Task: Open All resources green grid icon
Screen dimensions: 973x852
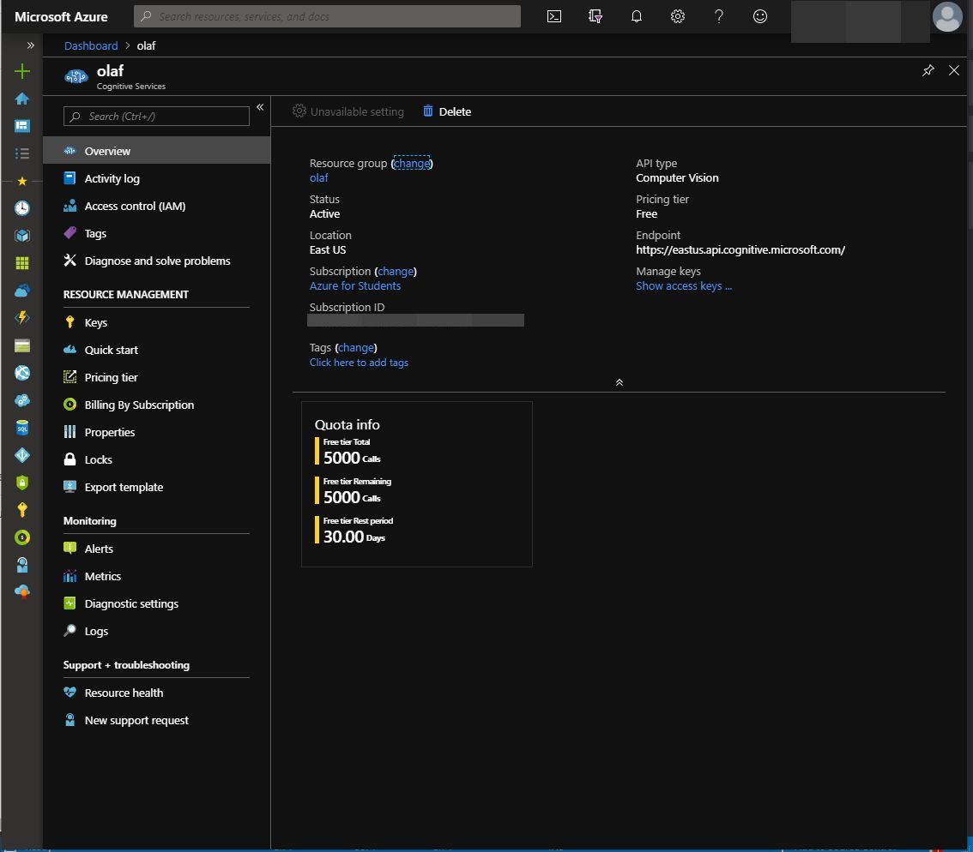Action: click(x=22, y=263)
